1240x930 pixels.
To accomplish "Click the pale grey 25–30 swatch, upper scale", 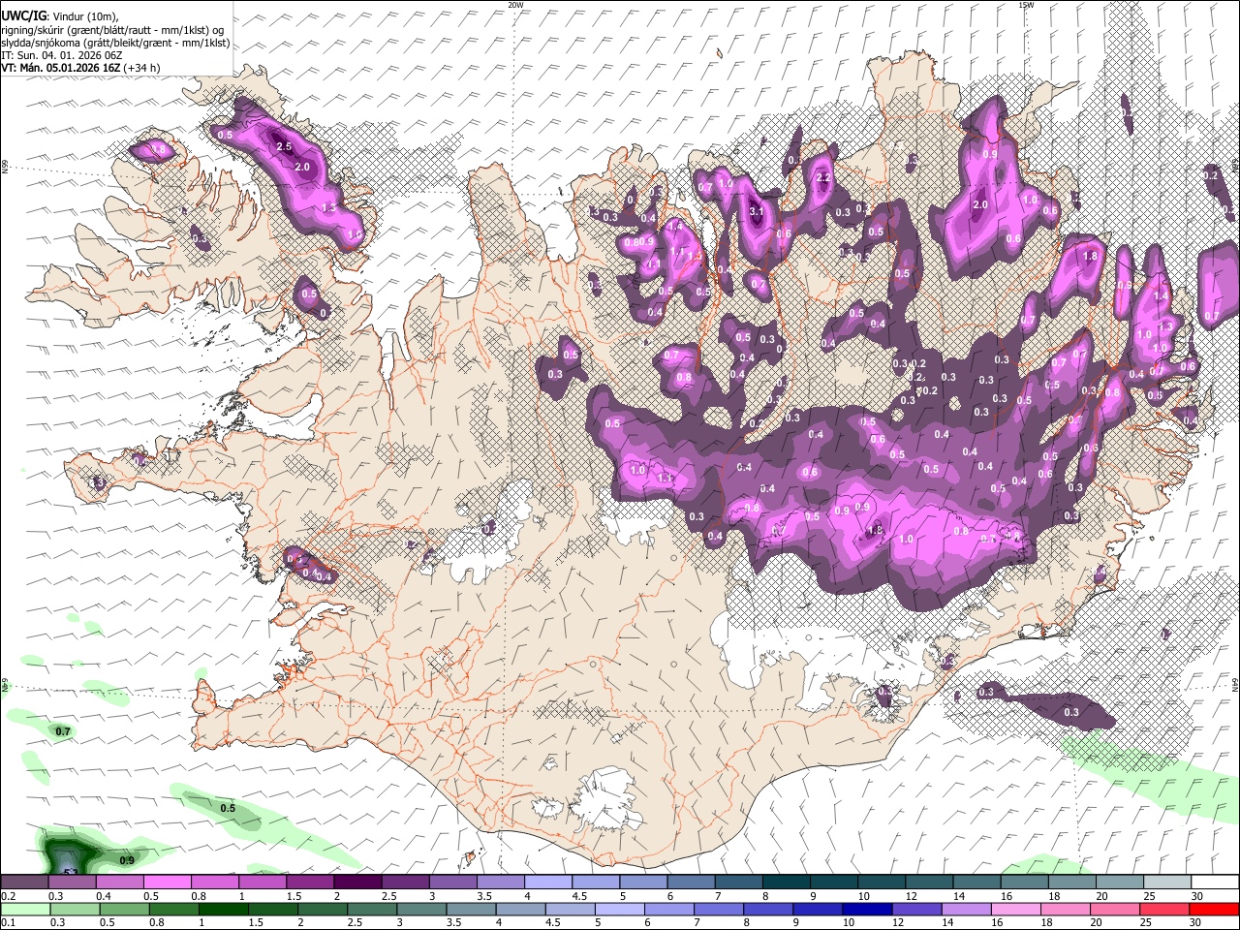I will tap(1166, 883).
